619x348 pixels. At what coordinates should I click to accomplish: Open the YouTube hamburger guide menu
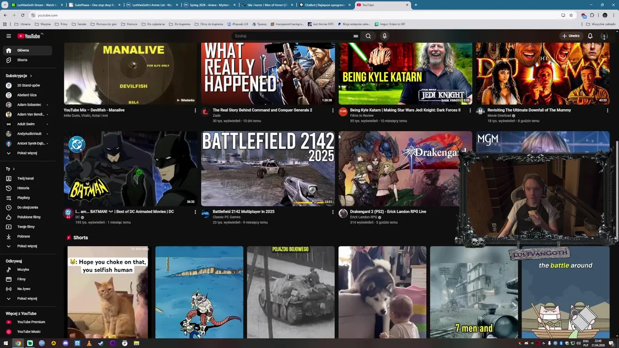coord(8,36)
